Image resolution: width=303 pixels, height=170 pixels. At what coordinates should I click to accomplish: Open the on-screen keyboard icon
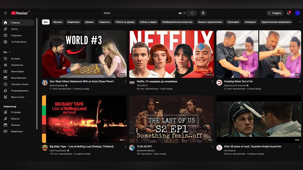pos(180,13)
